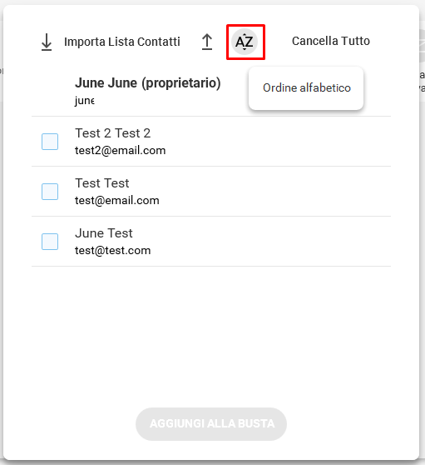Click the import download arrow icon
Screen dimensions: 425x465
(47, 42)
